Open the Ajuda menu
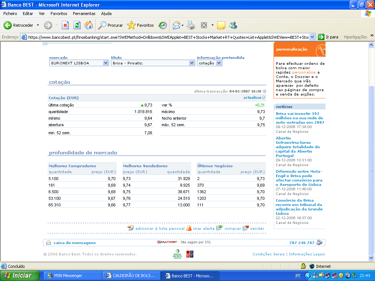The width and height of the screenshot is (375, 281). 106,14
